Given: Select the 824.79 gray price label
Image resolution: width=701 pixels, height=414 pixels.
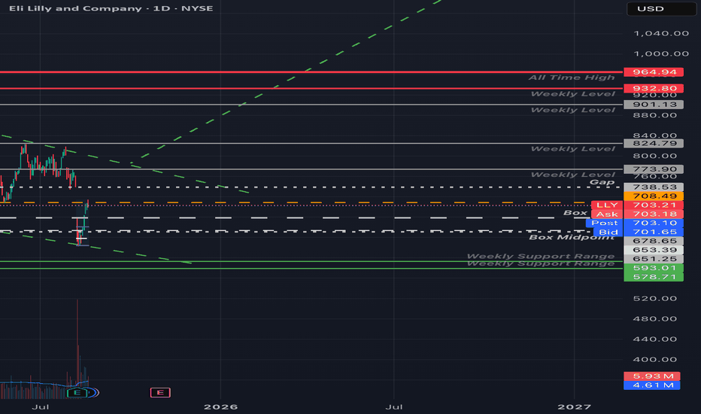Looking at the screenshot, I should [654, 143].
